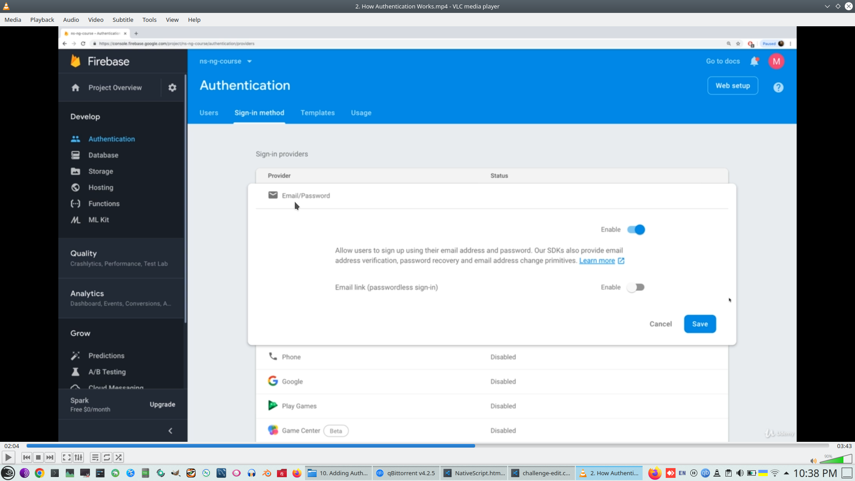Open extended settings equalizer icon
This screenshot has width=855, height=481.
coord(78,457)
